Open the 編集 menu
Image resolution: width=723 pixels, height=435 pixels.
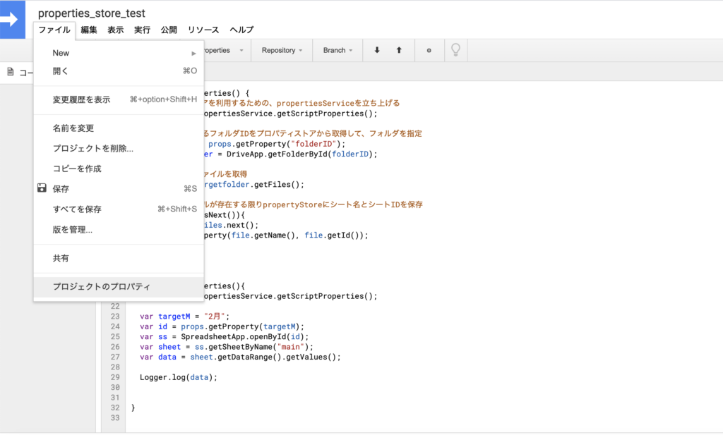(88, 30)
